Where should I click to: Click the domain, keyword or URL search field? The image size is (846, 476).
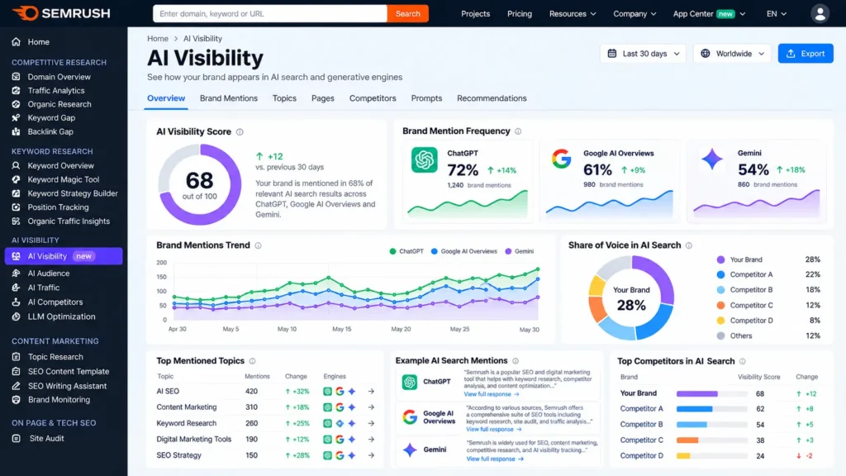(270, 13)
